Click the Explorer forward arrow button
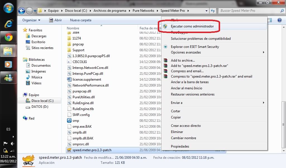 tap(29, 11)
